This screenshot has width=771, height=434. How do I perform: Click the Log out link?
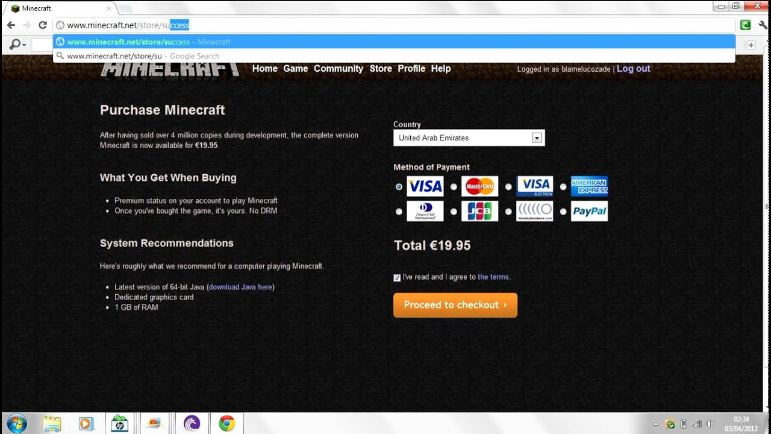click(x=633, y=69)
